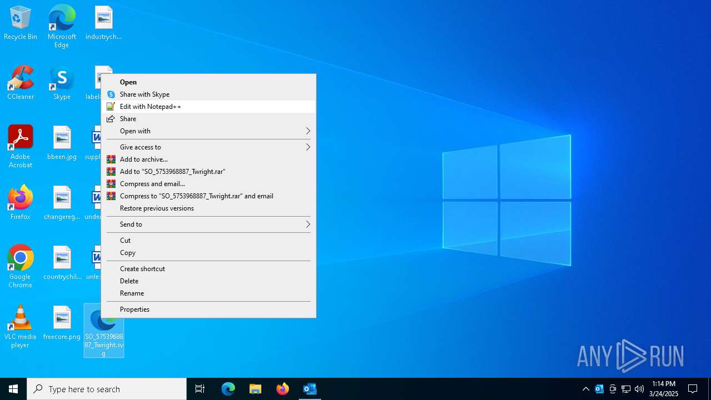Choose Compress and email... option
Image resolution: width=711 pixels, height=400 pixels.
[208, 184]
